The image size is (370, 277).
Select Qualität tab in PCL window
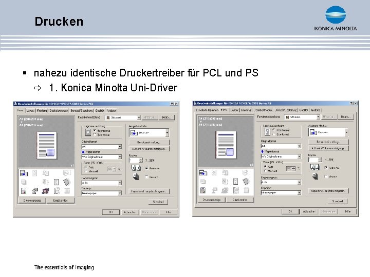100,110
